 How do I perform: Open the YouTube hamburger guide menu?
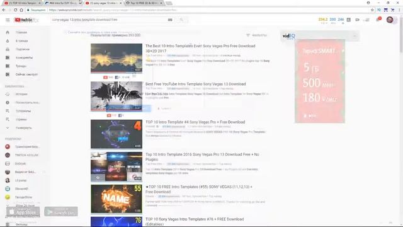pyautogui.click(x=8, y=20)
